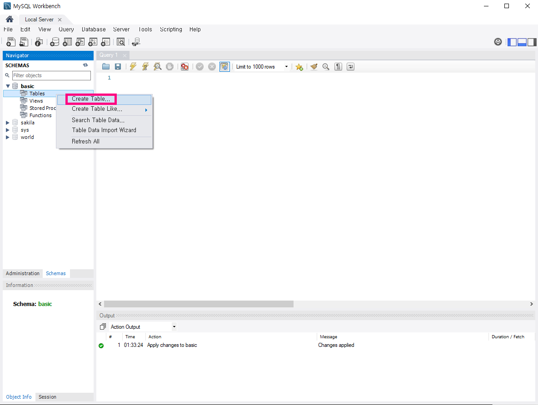
Task: Open the Action Output dropdown
Action: [x=174, y=326]
